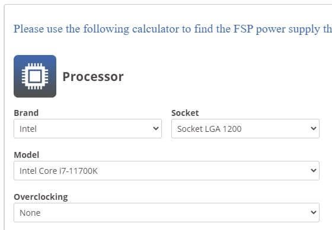332x230 pixels.
Task: Click the word "Please" in intro sentence
Action: [x=28, y=29]
